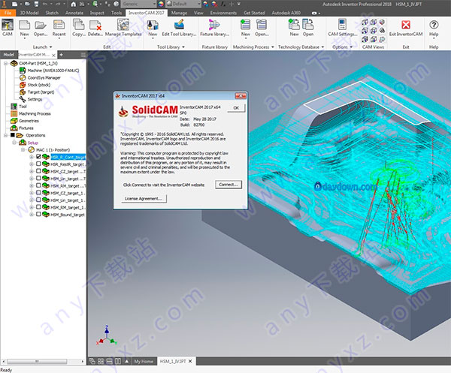
Task: Check the HSM_RM_target_1 operation checkbox
Action: [38, 206]
